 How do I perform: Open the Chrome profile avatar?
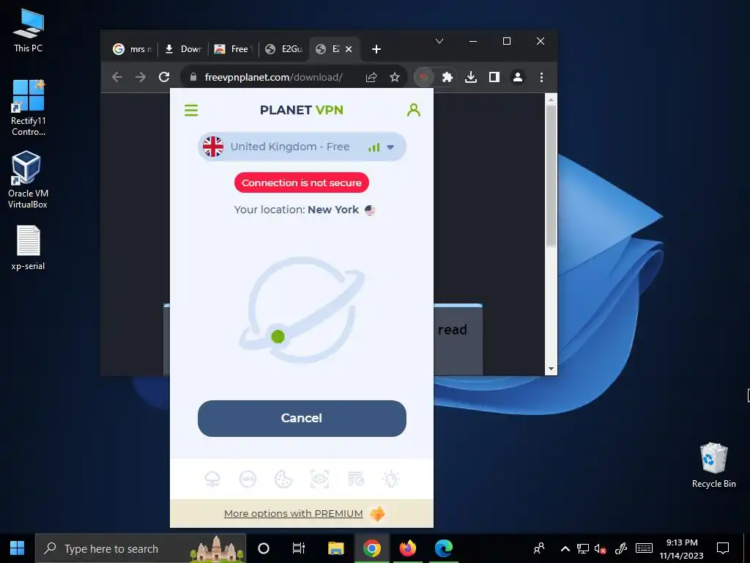point(518,77)
